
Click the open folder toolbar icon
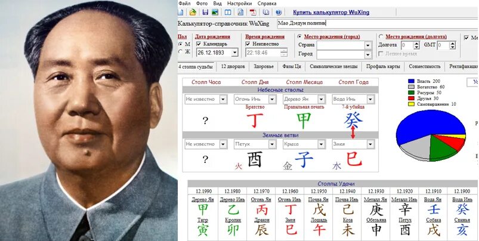click(x=193, y=12)
